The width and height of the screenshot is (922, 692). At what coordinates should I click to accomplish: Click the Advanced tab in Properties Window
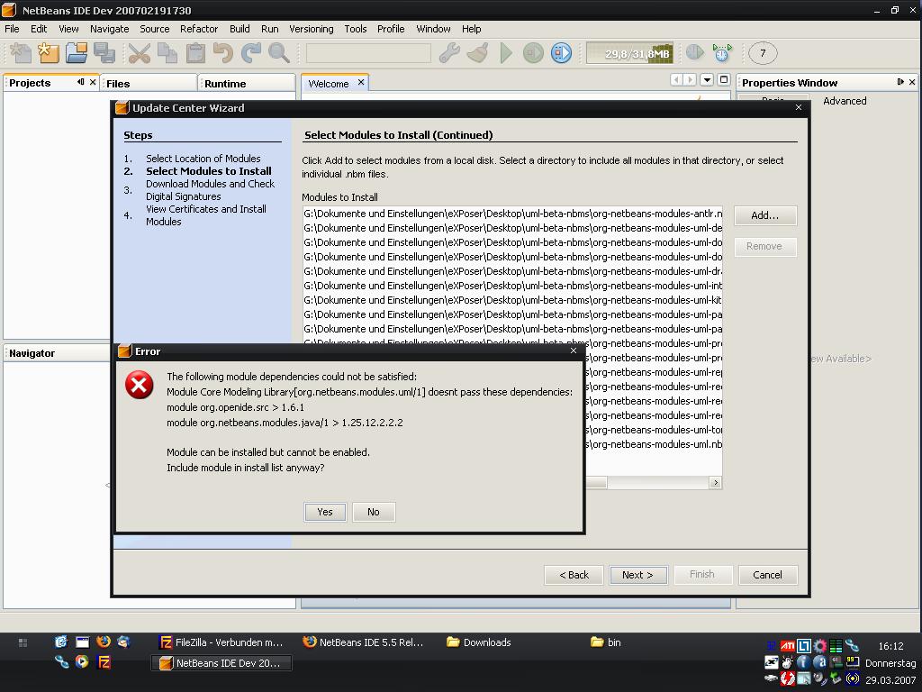[845, 101]
